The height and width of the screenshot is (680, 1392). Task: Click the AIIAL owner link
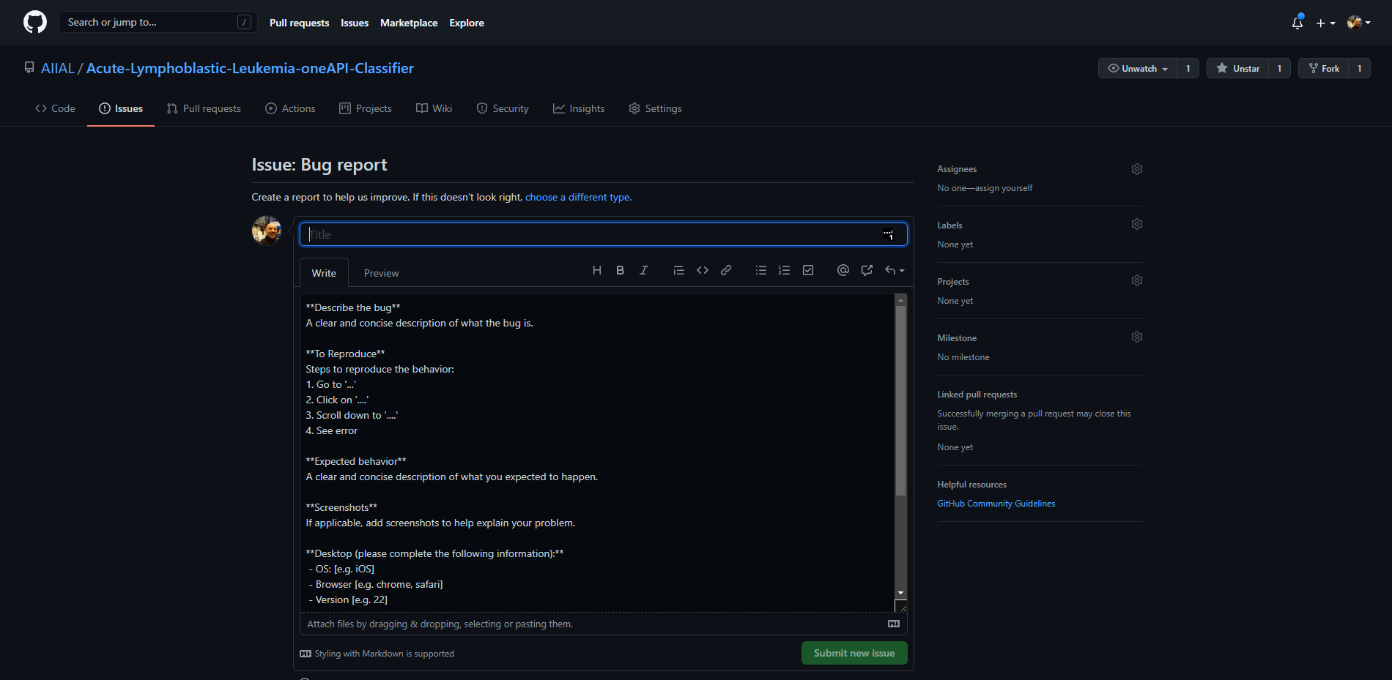[x=58, y=68]
